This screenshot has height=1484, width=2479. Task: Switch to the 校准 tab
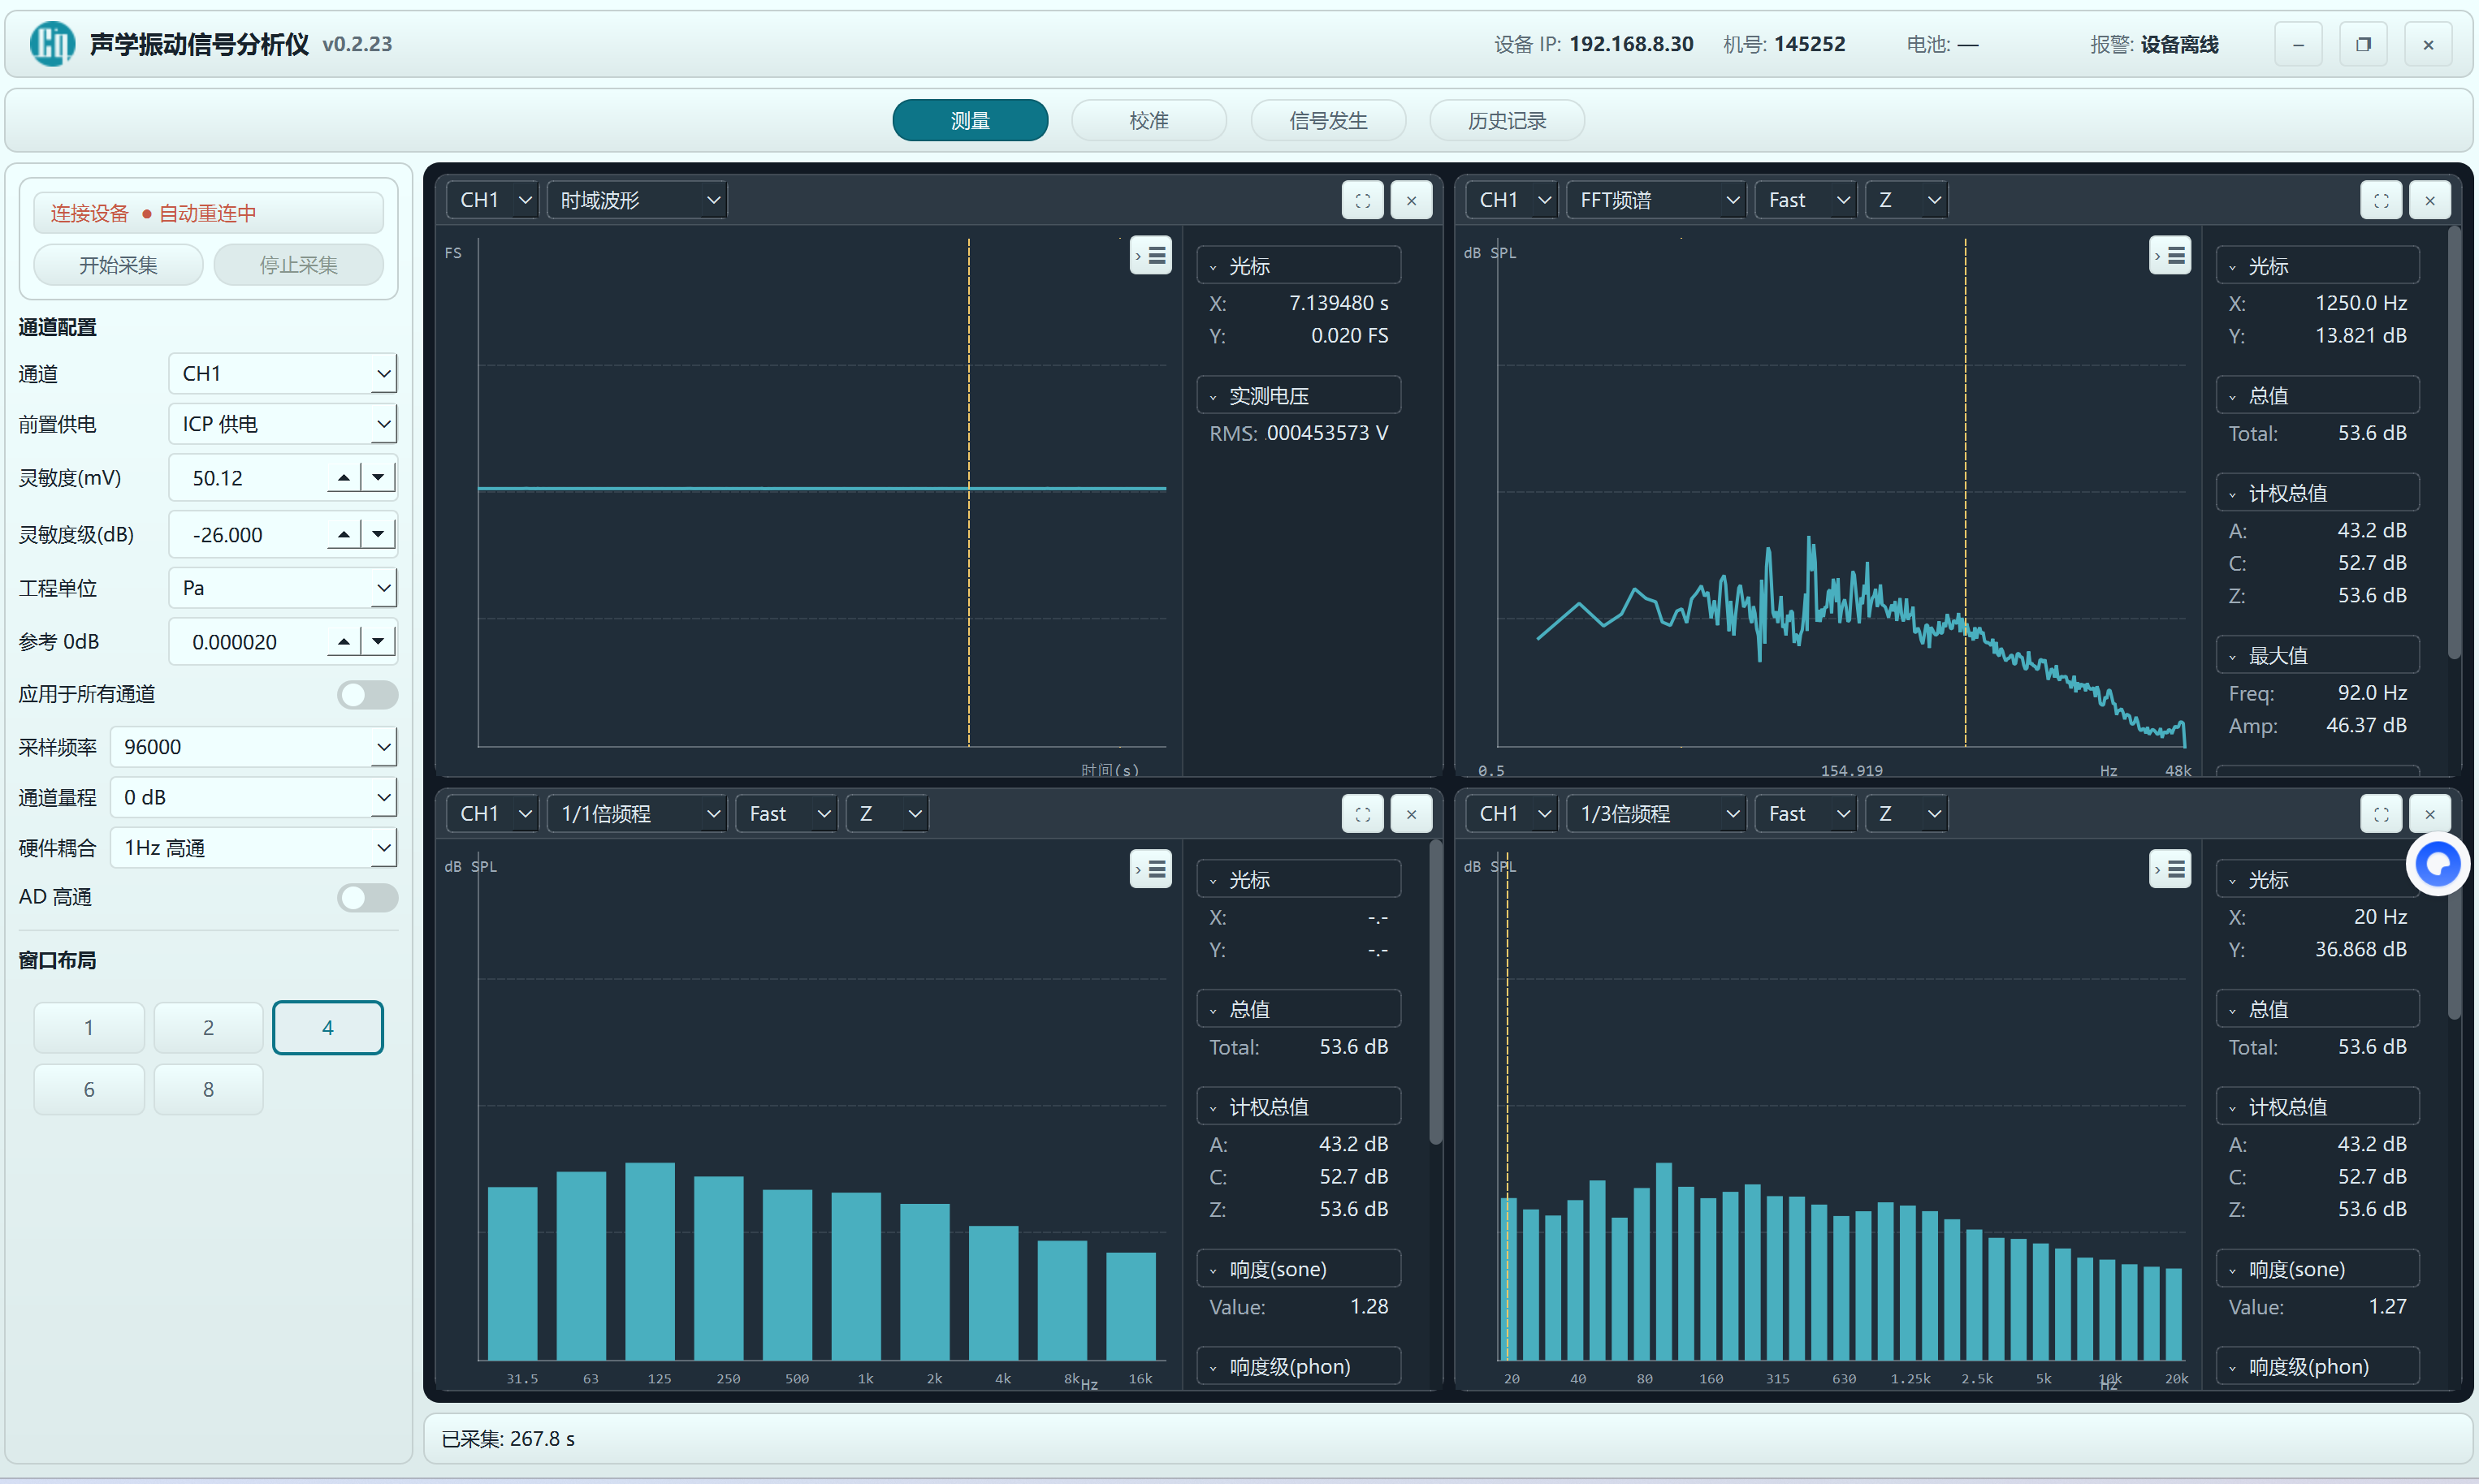(x=1149, y=120)
